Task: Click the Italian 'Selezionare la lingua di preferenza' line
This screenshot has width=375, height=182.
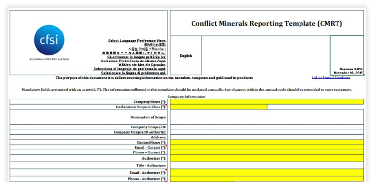Action: point(133,73)
